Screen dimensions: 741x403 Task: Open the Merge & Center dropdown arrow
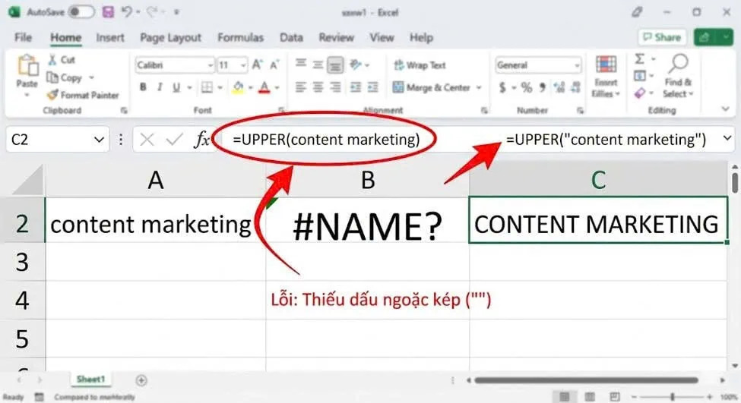[479, 87]
